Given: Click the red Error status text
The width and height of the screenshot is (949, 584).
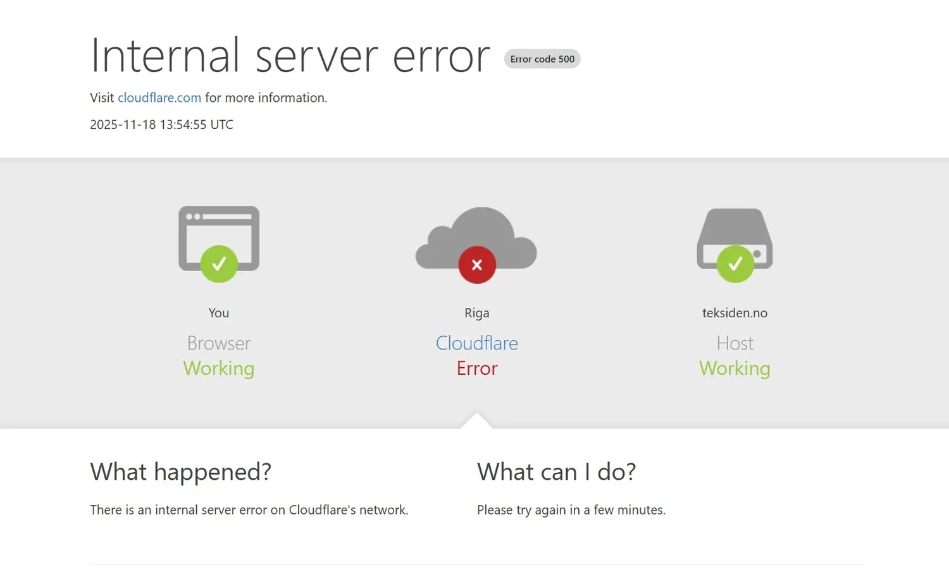Looking at the screenshot, I should [x=477, y=368].
